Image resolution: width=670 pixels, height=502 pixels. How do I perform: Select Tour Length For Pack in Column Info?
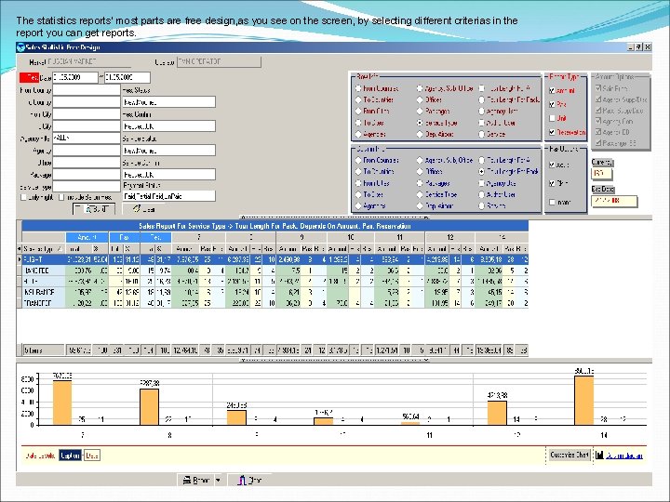pyautogui.click(x=482, y=172)
